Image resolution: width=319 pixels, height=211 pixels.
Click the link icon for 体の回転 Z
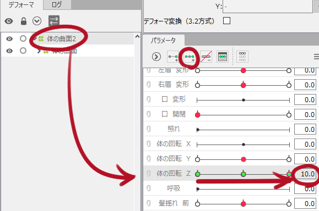pyautogui.click(x=149, y=174)
